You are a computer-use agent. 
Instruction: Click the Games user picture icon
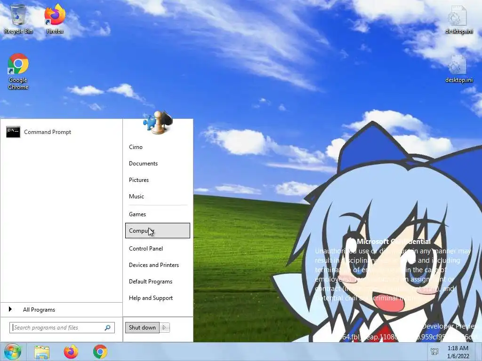(x=158, y=123)
